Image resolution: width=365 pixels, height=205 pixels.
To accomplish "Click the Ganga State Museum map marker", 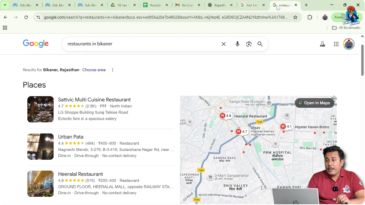I will click(269, 103).
